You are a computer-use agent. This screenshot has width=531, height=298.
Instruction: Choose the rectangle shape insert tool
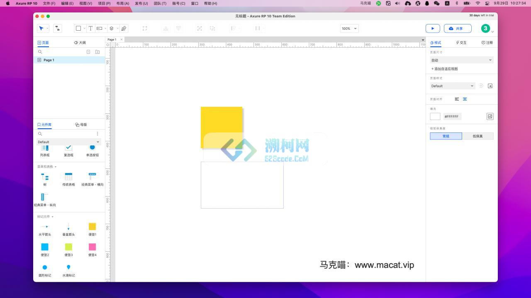78,28
